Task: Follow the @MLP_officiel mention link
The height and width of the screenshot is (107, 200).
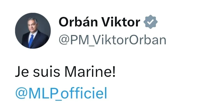Action: click(x=61, y=93)
